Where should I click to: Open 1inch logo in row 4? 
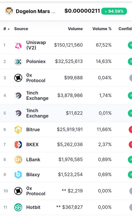pyautogui.click(x=18, y=96)
